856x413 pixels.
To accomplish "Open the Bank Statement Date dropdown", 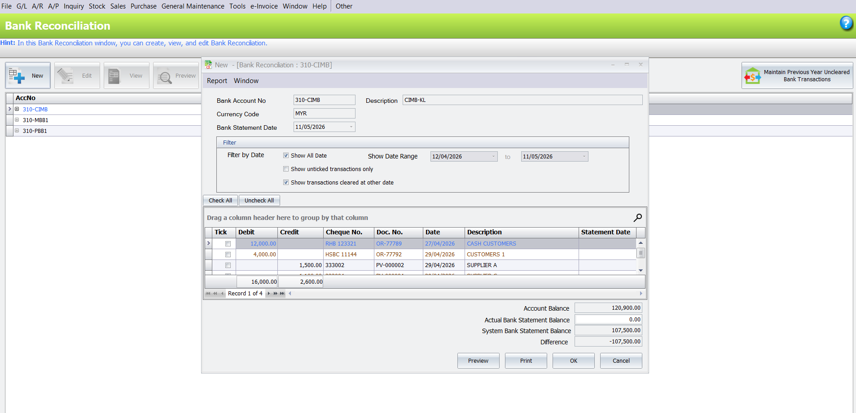I will [351, 127].
